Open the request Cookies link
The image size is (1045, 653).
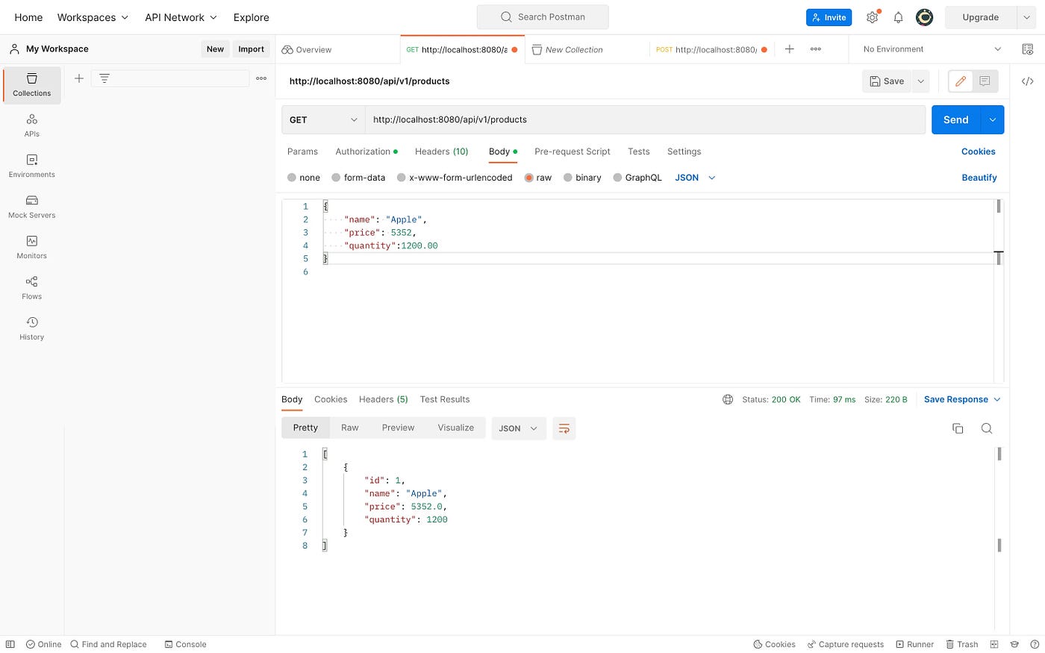[979, 151]
